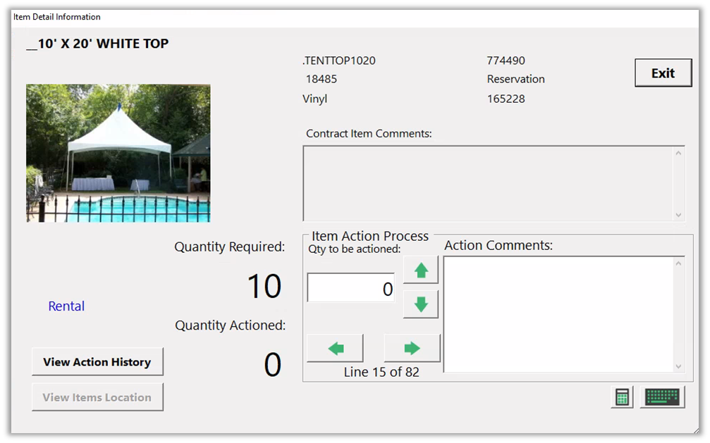Screen dimensions: 710x443
Task: Click inside the Action Comments text box
Action: click(558, 314)
